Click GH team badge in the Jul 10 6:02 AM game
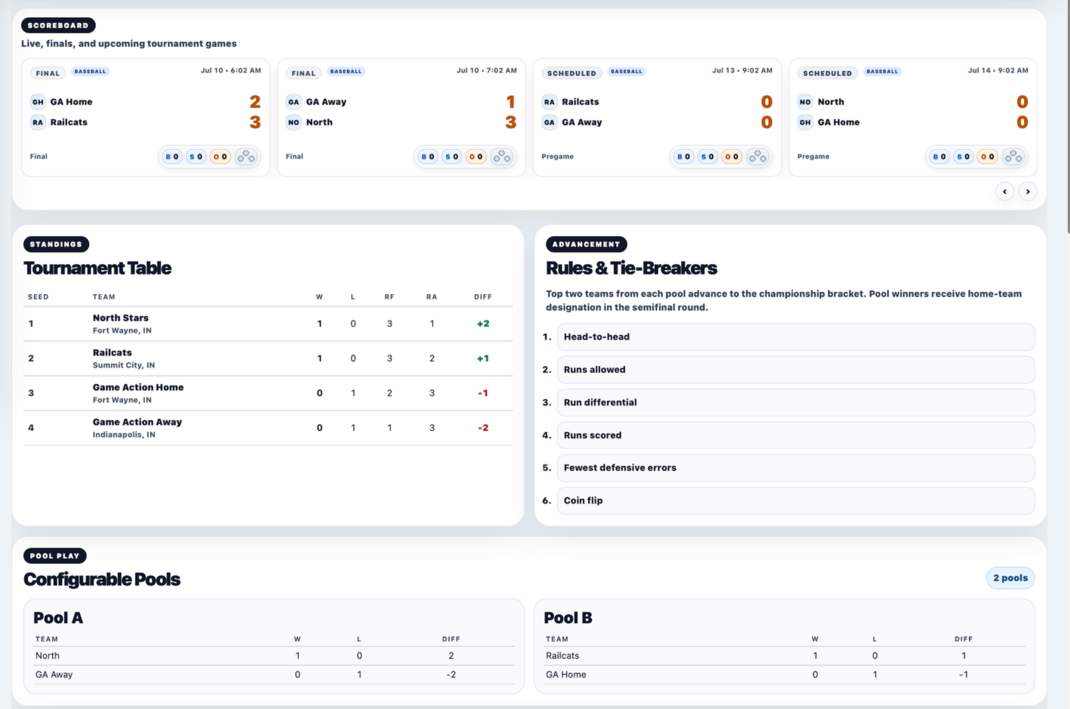1070x709 pixels. tap(38, 102)
